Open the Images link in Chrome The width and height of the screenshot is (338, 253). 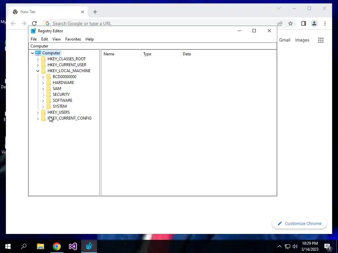coord(302,40)
